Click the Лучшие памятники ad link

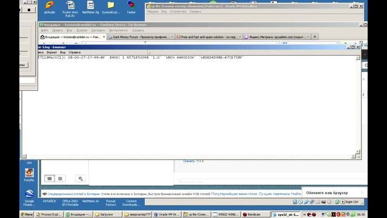coord(274,194)
